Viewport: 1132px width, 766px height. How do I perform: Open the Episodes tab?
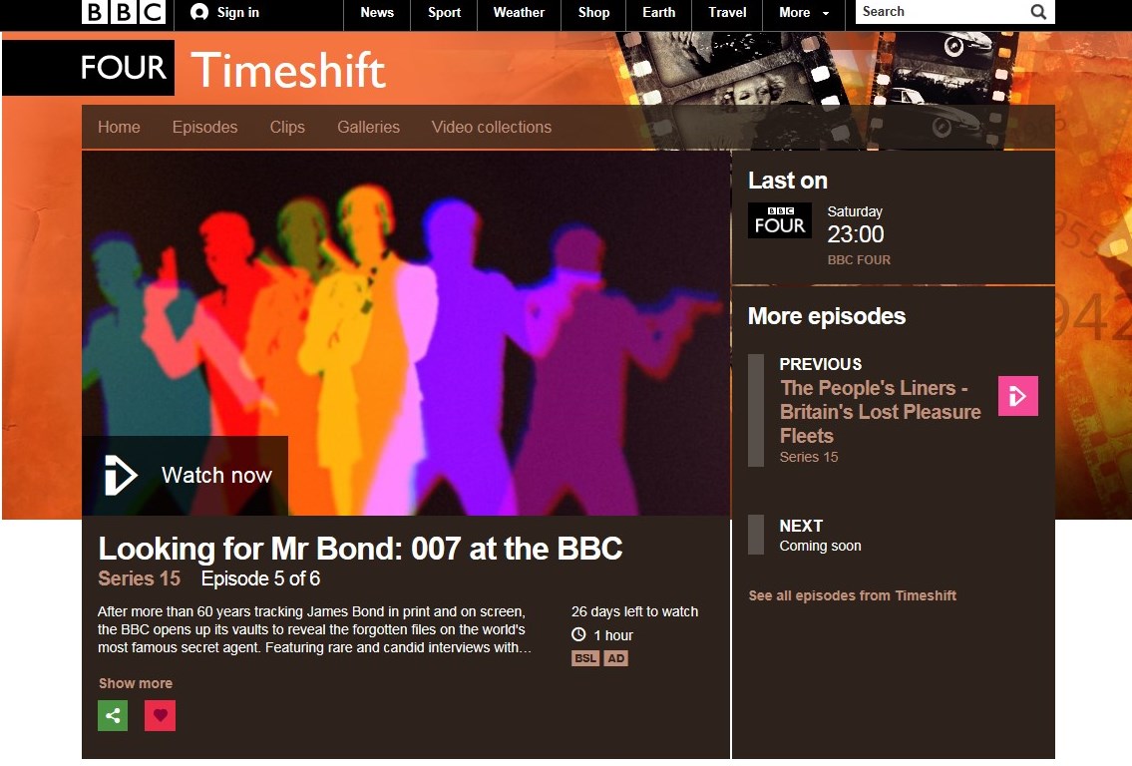pyautogui.click(x=205, y=127)
